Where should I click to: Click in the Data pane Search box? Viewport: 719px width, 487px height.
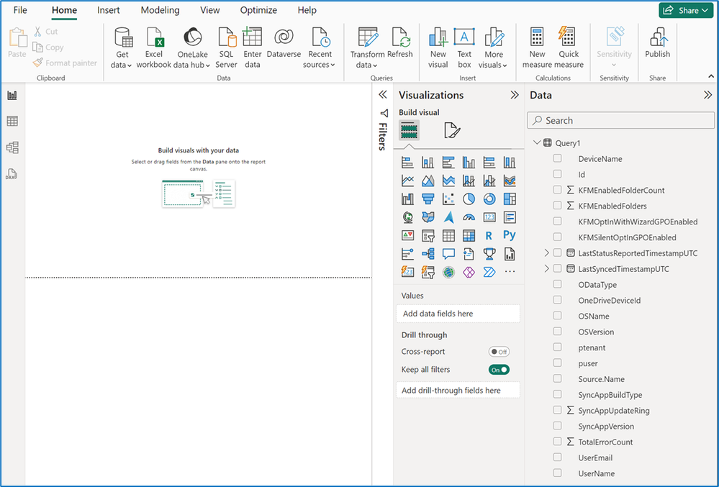point(621,120)
